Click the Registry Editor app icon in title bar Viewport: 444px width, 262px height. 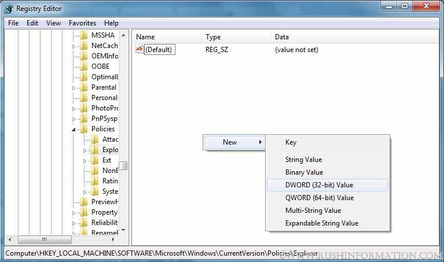[9, 8]
